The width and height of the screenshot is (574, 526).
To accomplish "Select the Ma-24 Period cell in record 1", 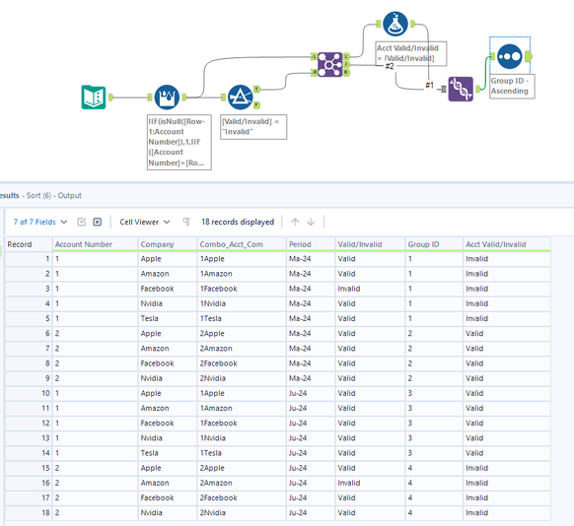I will (311, 259).
